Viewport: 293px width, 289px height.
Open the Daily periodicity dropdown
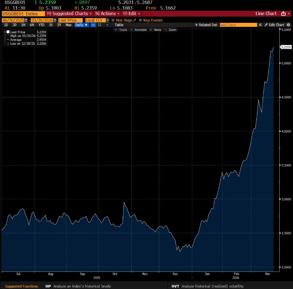click(81, 25)
